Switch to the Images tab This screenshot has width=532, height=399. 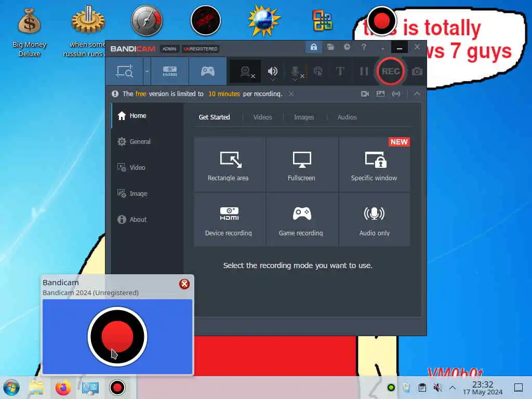click(x=303, y=117)
